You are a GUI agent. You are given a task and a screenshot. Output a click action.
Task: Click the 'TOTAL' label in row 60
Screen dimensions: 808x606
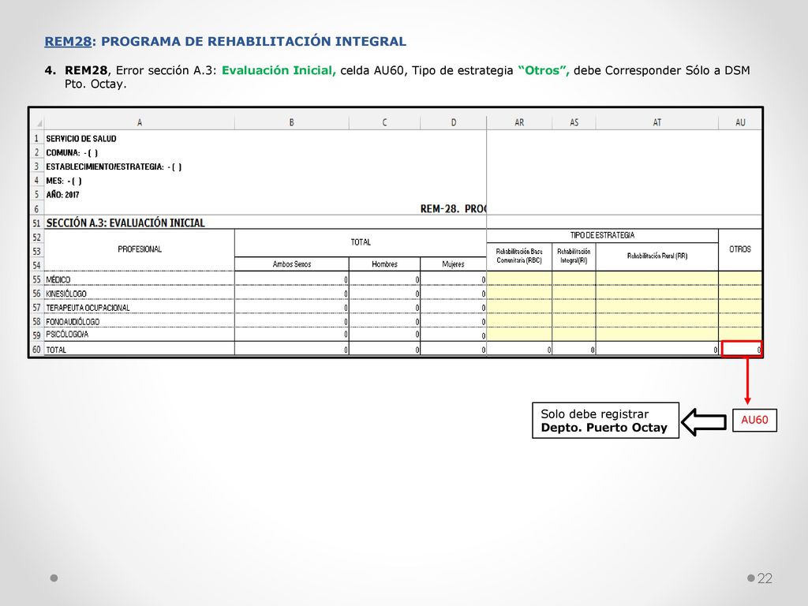[56, 350]
